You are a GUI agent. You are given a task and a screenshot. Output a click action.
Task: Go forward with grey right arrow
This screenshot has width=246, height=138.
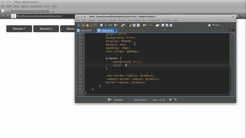[x=150, y=25]
